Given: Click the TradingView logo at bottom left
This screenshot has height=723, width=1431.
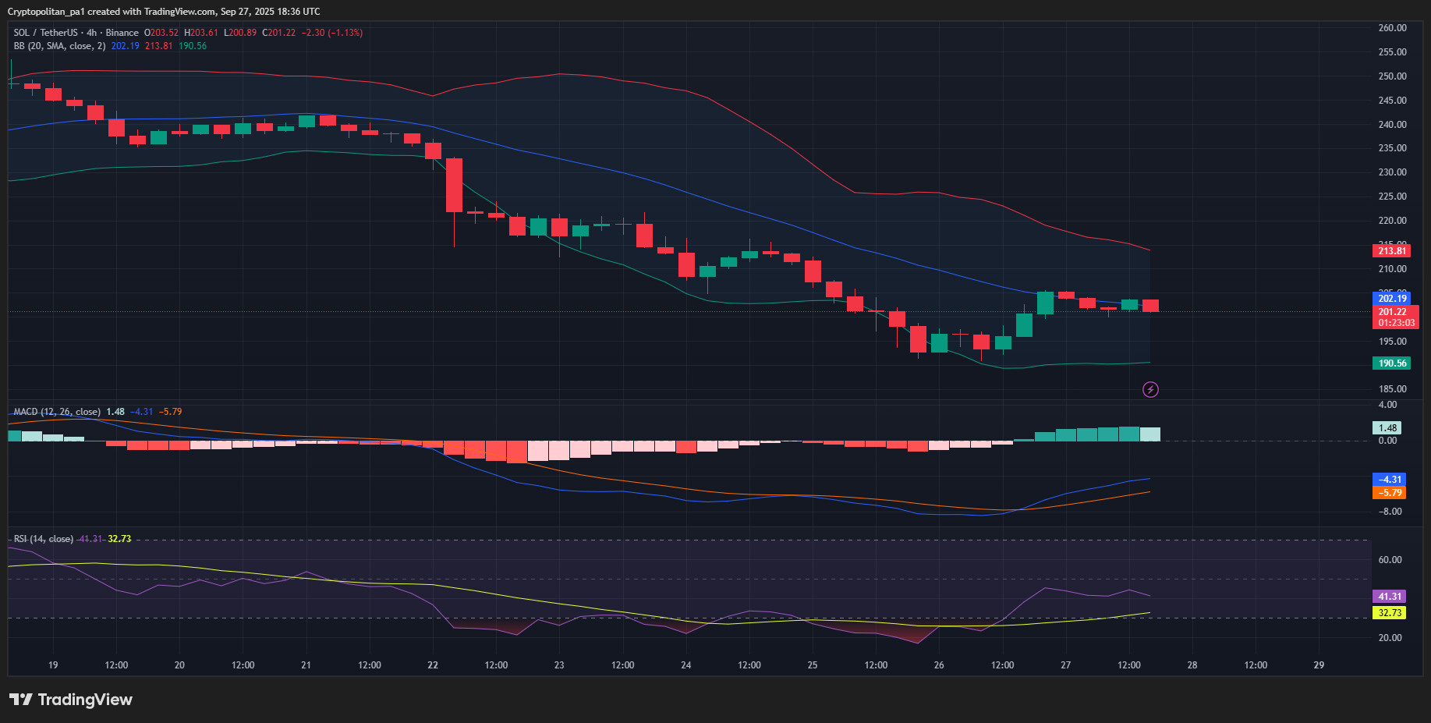Looking at the screenshot, I should [x=71, y=700].
